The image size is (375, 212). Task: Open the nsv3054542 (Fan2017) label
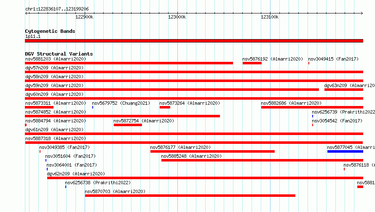click(337, 121)
